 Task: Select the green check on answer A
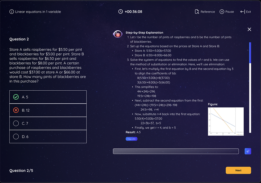pyautogui.click(x=16, y=97)
